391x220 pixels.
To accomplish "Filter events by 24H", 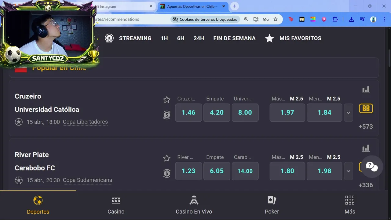I will pyautogui.click(x=199, y=38).
